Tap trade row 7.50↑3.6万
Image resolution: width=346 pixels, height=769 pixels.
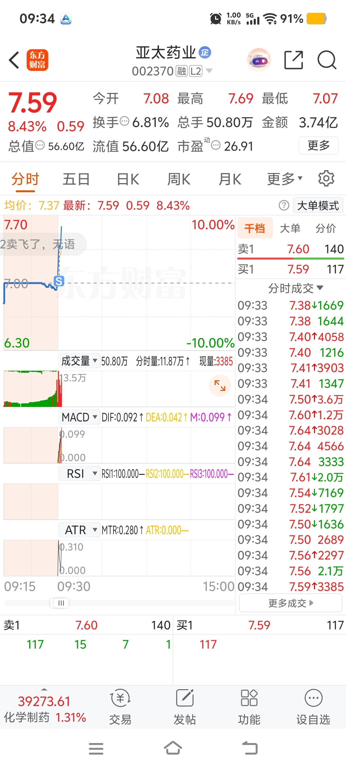291,399
